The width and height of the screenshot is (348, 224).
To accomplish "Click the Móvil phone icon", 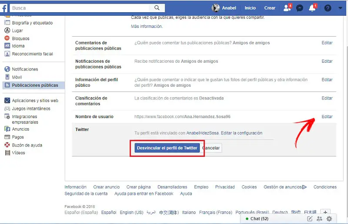I will pos(7,77).
